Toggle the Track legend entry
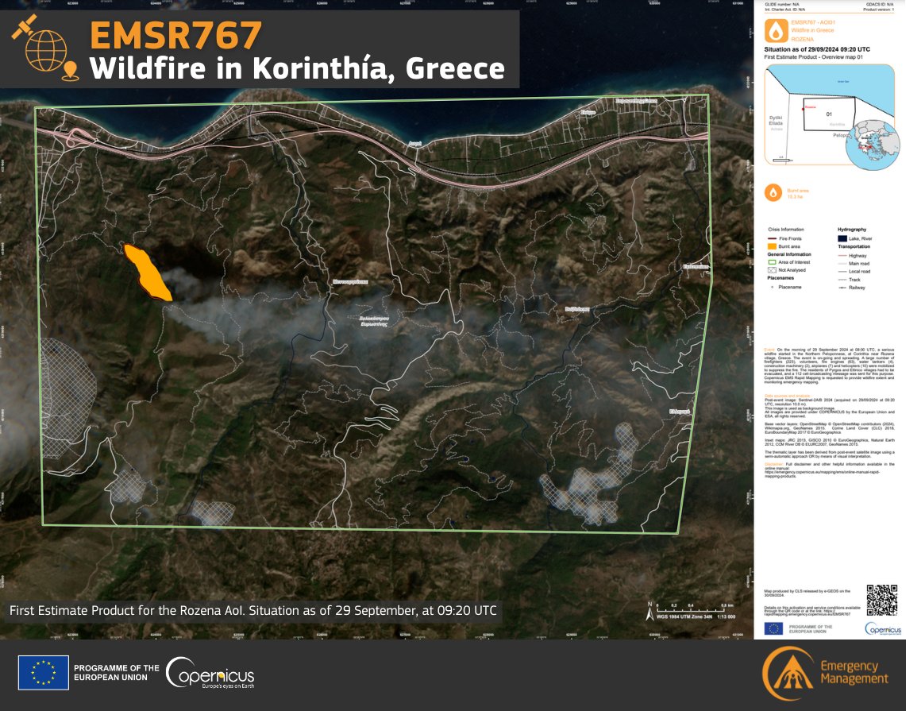The image size is (906, 711). click(842, 280)
